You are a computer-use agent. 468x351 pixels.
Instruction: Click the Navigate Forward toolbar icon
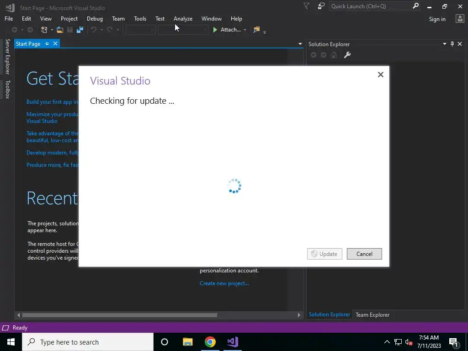[30, 30]
